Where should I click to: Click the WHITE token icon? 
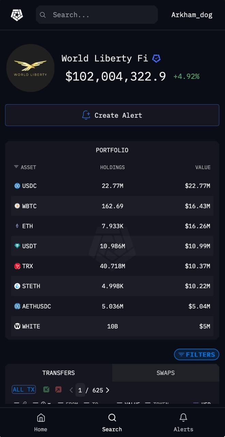click(17, 326)
